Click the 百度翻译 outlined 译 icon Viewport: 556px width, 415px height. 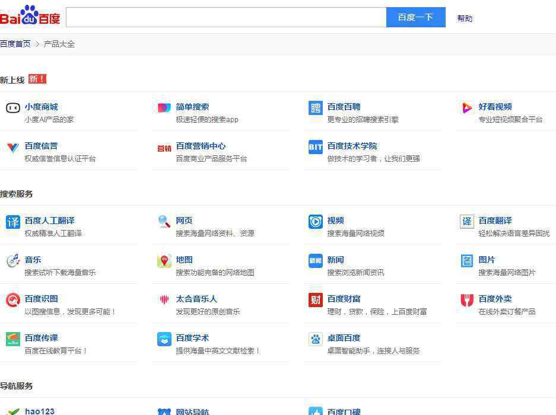[x=467, y=222]
